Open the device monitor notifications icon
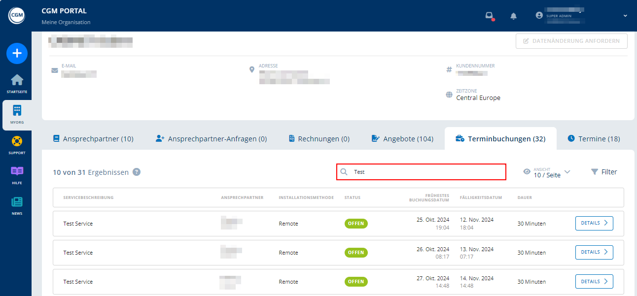 click(x=489, y=16)
